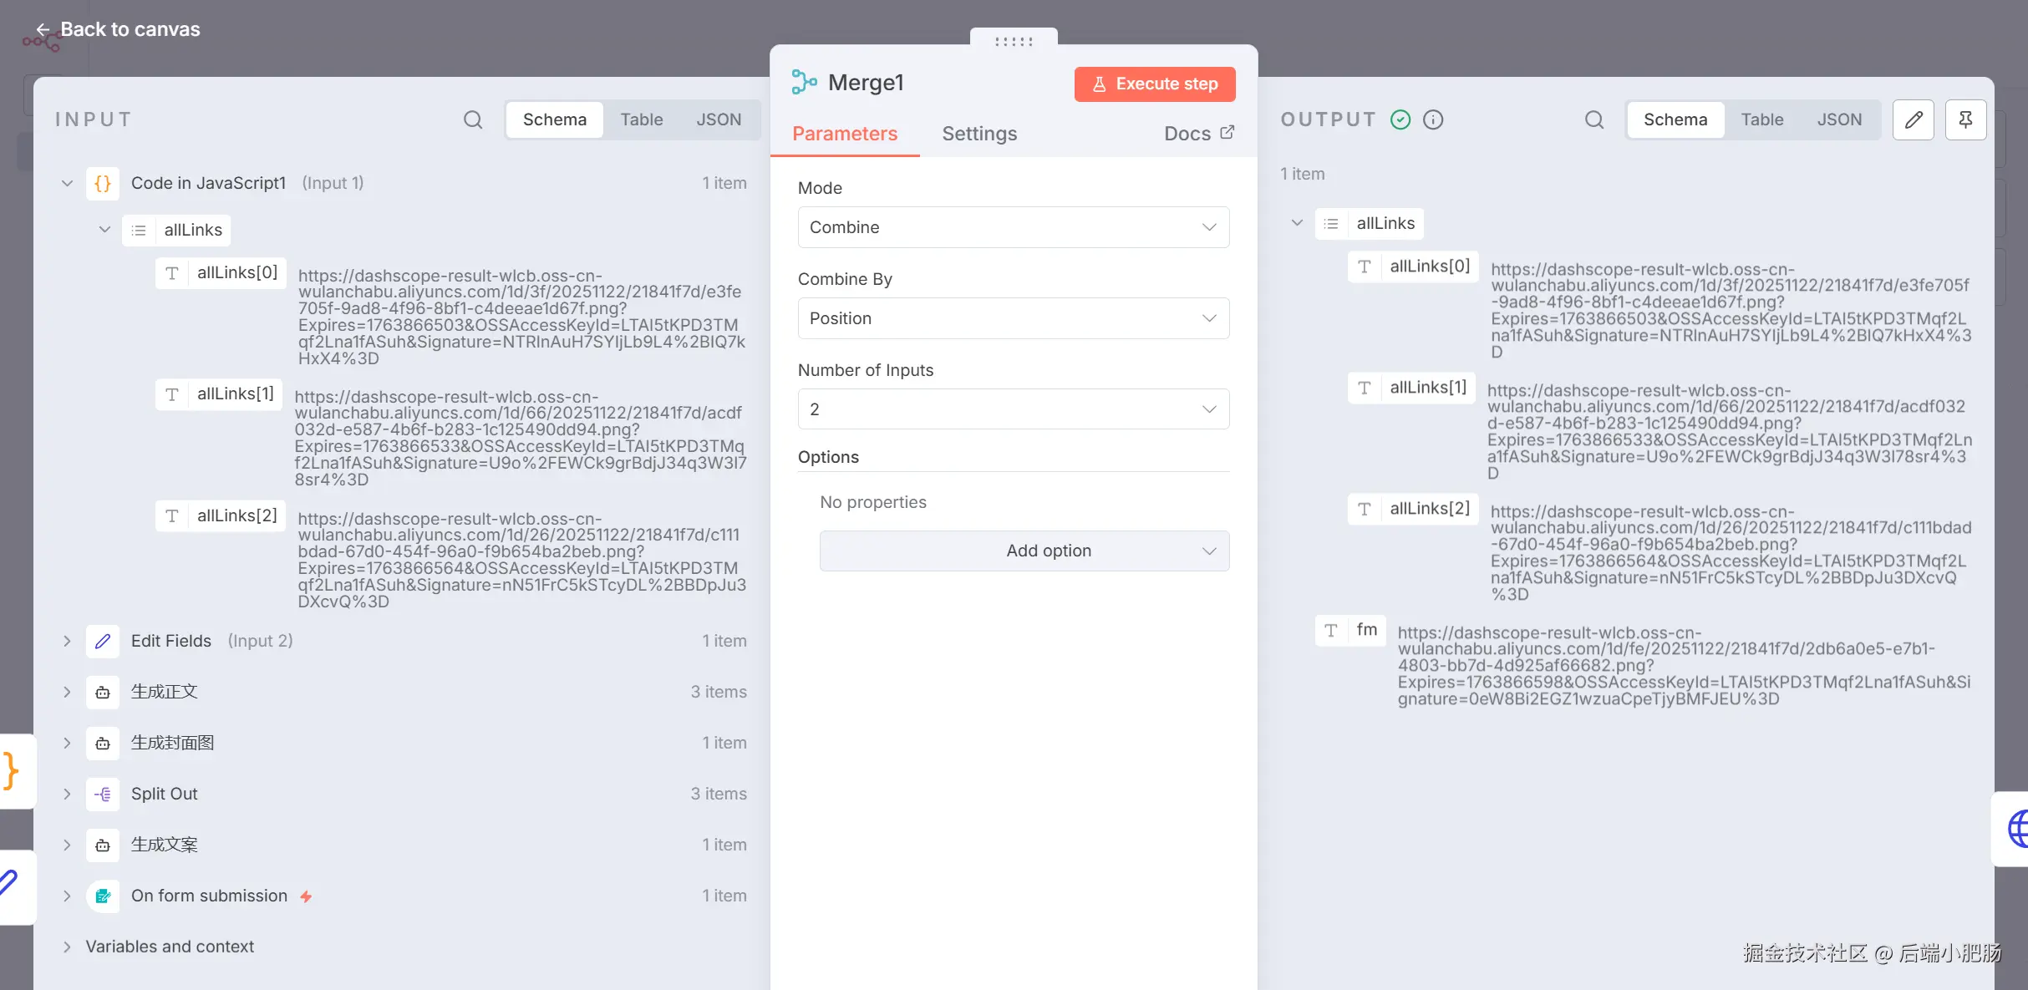The image size is (2028, 990).
Task: Switch OUTPUT view to JSON
Action: click(x=1839, y=119)
